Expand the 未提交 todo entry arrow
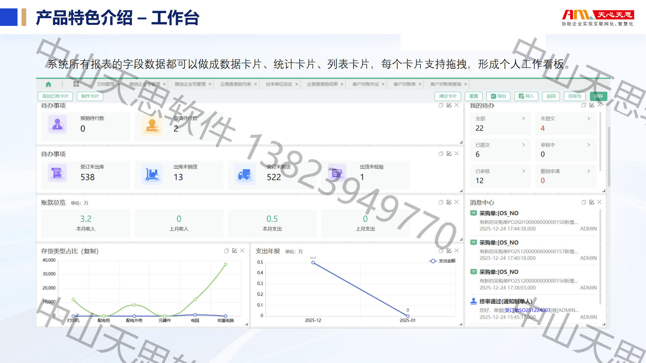The image size is (646, 363). 588,118
